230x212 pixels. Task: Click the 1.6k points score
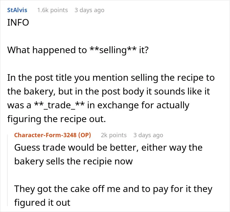tap(53, 10)
